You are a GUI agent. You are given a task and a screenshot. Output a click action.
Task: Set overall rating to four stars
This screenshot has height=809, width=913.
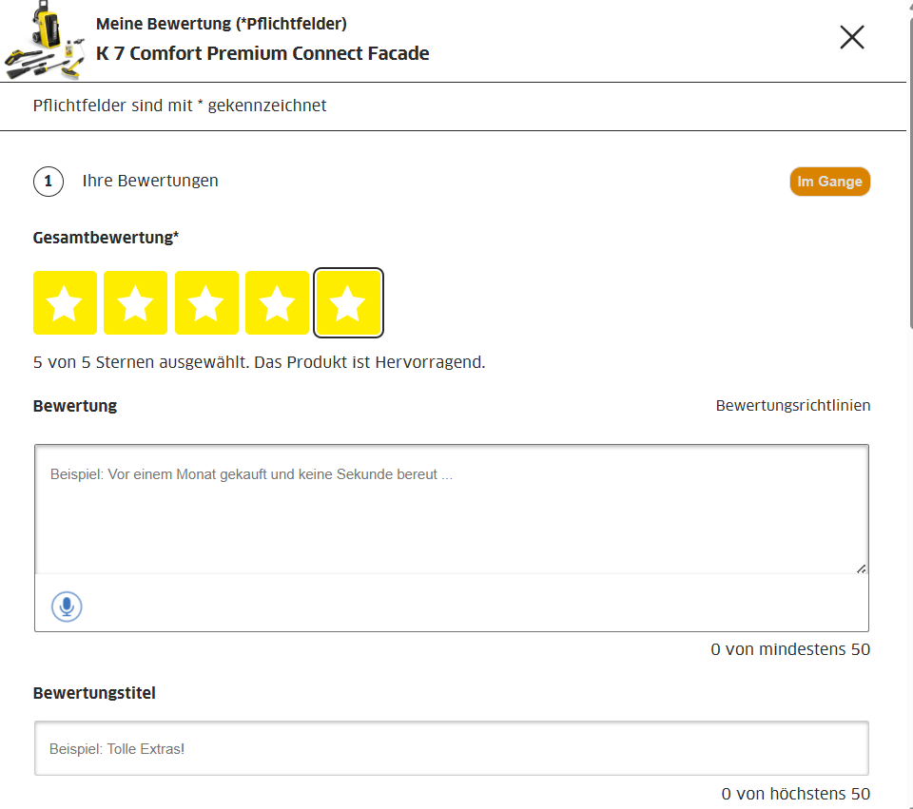click(277, 302)
